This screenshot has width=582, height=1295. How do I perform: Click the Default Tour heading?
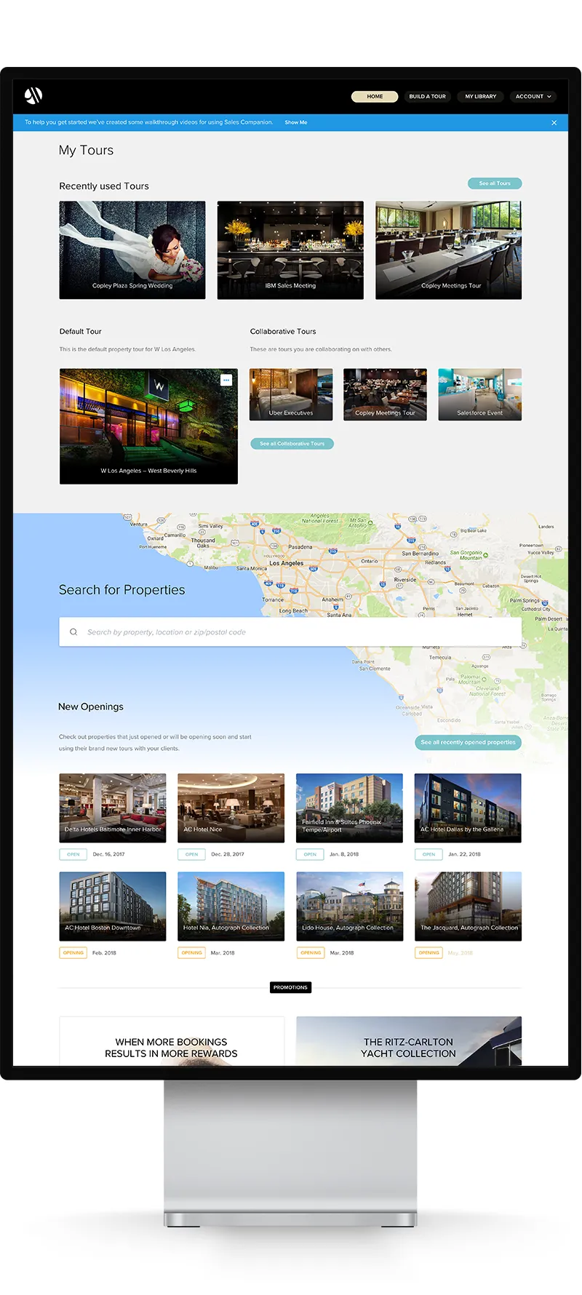(x=81, y=331)
